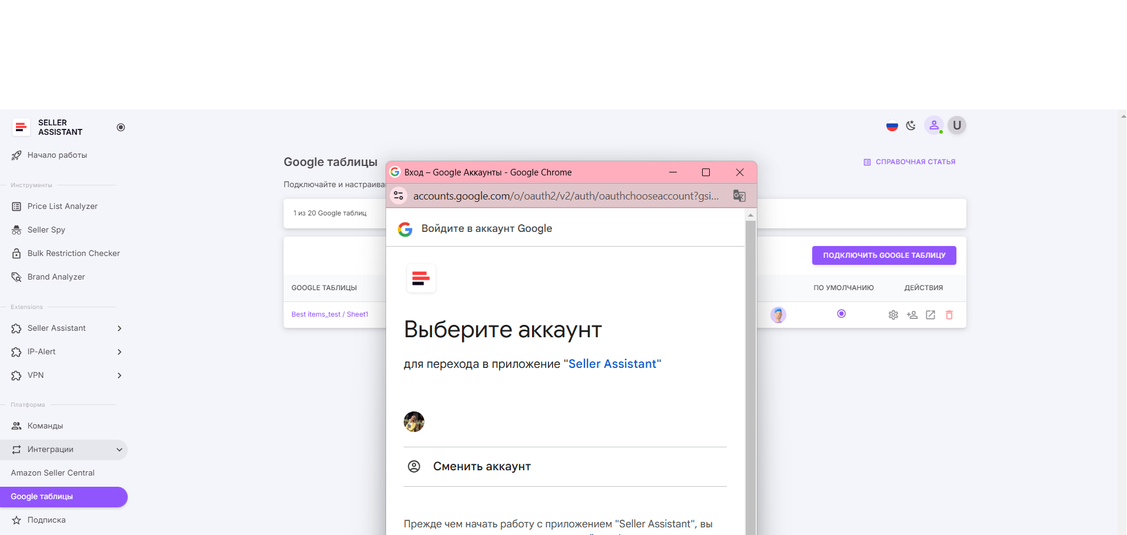Open Seller Spy in the sidebar
This screenshot has width=1127, height=535.
46,230
